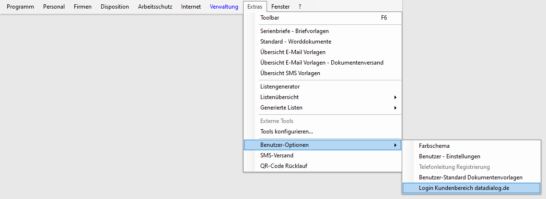546x199 pixels.
Task: Open the question mark help menu
Action: point(300,7)
